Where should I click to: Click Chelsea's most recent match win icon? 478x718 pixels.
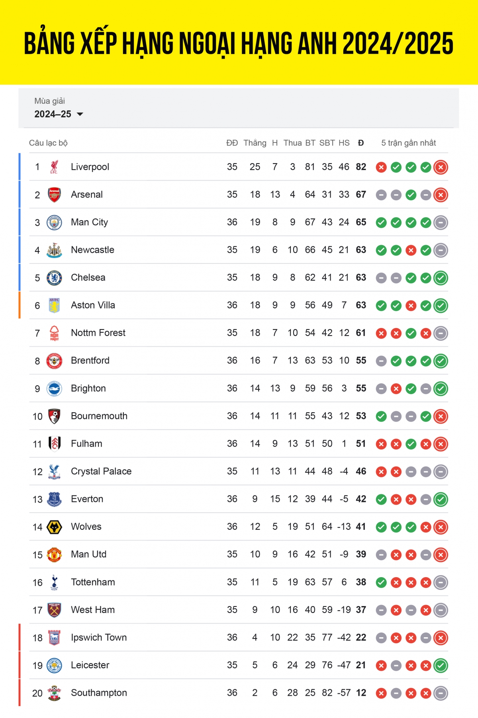point(441,278)
